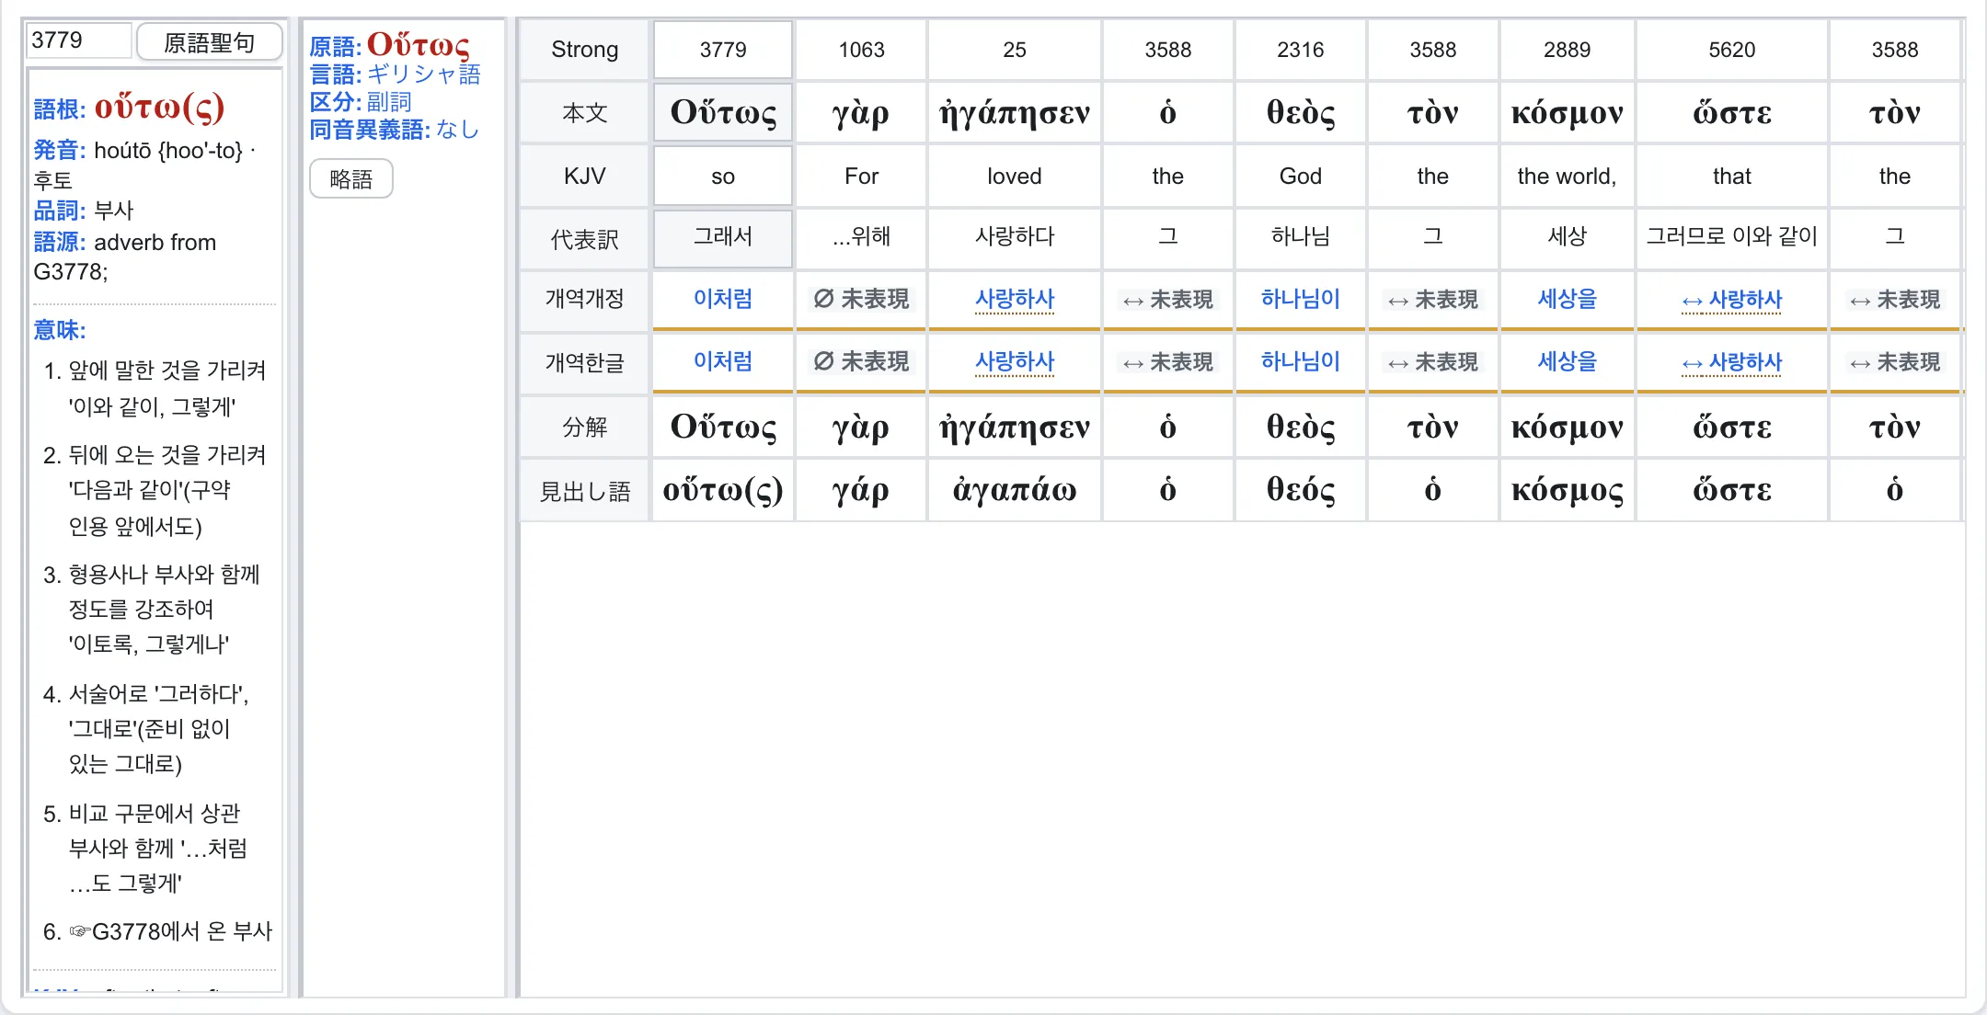Click the ∅ 未表現 tag in 개역한글 row
Image resolution: width=1987 pixels, height=1015 pixels.
pyautogui.click(x=861, y=361)
